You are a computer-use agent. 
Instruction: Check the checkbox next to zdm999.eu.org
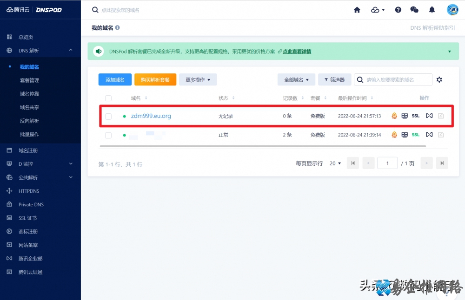[x=108, y=116]
